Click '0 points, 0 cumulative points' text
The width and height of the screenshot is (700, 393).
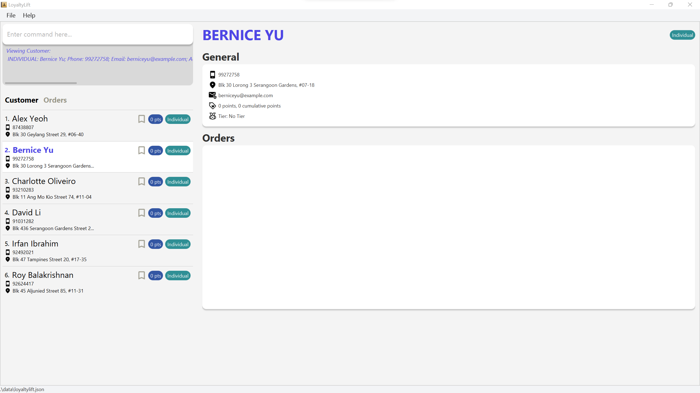click(249, 106)
